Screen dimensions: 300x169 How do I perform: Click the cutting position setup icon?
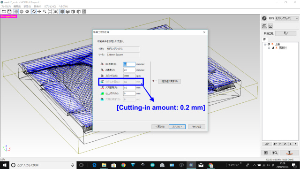266,153
